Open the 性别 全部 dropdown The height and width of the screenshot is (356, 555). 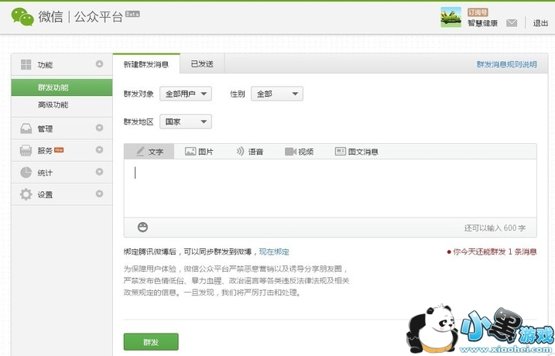(x=277, y=94)
